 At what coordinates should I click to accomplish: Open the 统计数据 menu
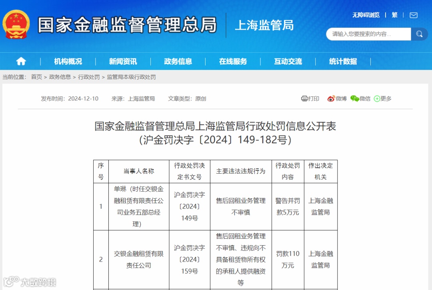click(x=343, y=62)
